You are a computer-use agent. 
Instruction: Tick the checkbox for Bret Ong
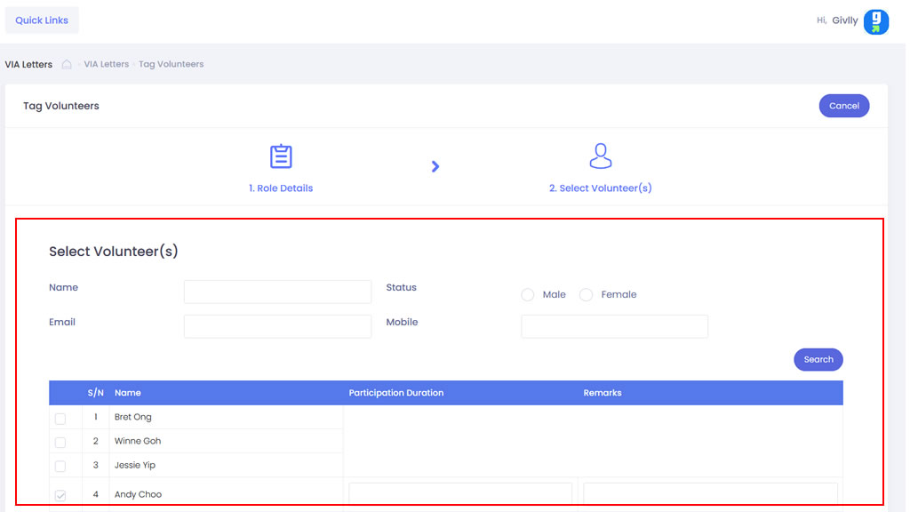coord(60,419)
